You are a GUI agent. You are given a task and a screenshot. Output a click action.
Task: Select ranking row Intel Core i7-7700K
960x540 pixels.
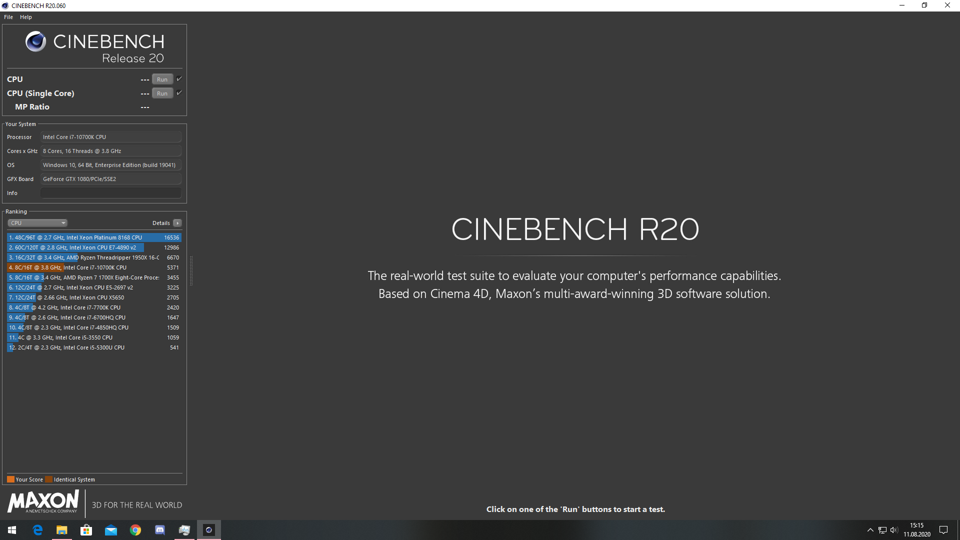[94, 307]
